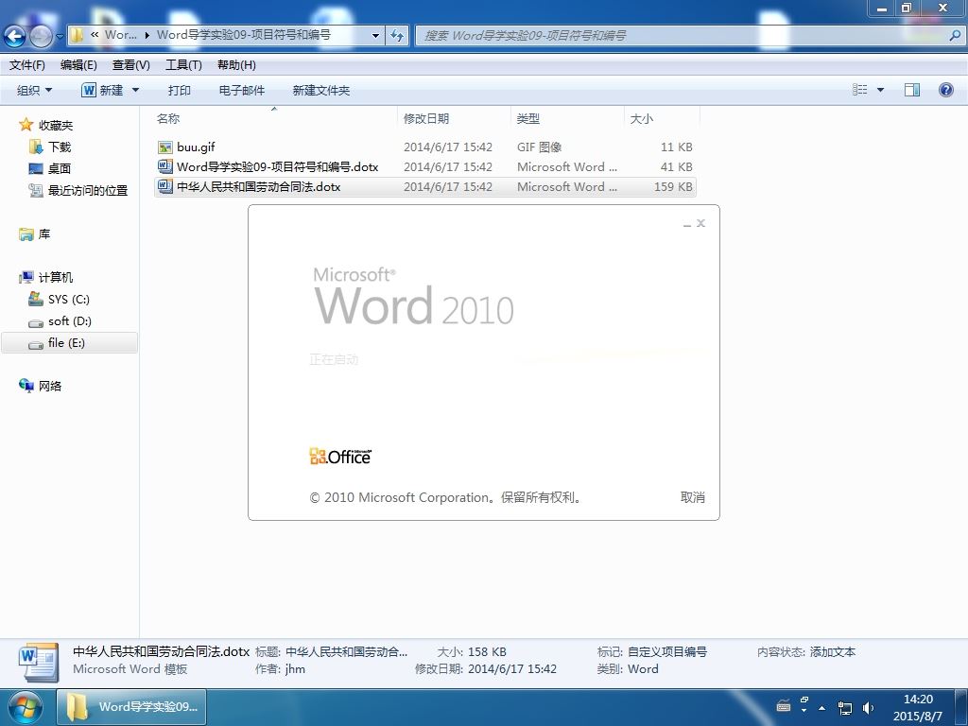This screenshot has width=968, height=726.
Task: Expand the address bar history dropdown
Action: [375, 36]
